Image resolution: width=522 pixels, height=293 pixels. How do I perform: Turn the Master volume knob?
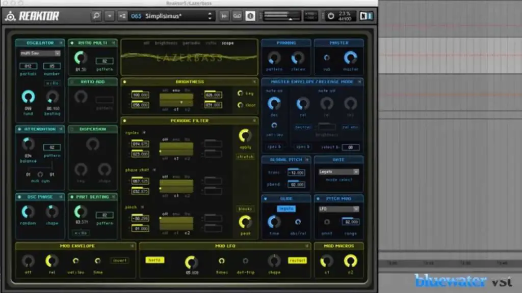(351, 58)
